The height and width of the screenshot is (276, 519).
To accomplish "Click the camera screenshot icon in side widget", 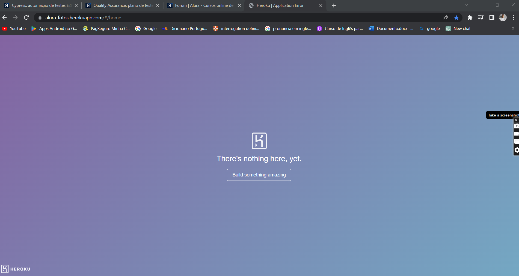I will point(517,126).
